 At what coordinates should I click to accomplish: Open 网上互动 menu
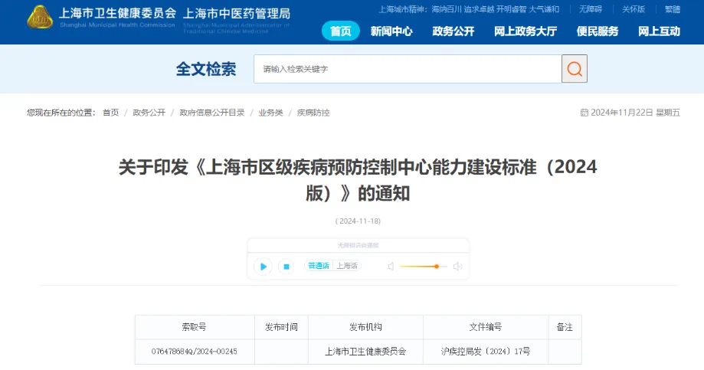[x=659, y=31]
